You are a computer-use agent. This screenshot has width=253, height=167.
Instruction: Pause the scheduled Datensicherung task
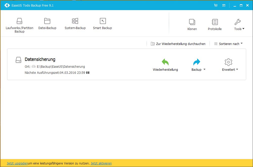88,73
